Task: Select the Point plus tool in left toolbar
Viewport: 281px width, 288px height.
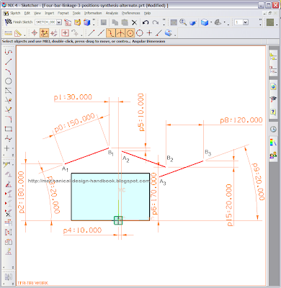Action: [7, 148]
